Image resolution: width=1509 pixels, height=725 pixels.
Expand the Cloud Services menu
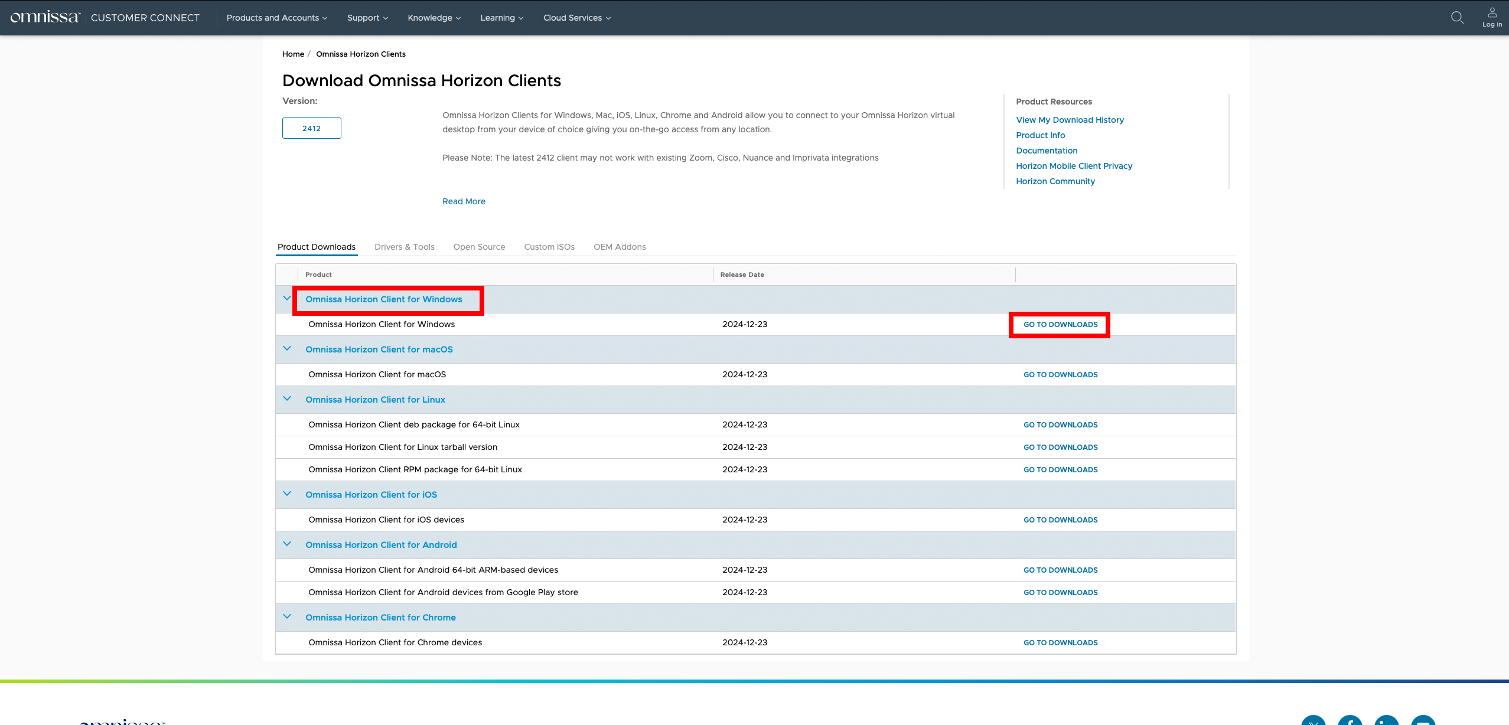click(576, 18)
